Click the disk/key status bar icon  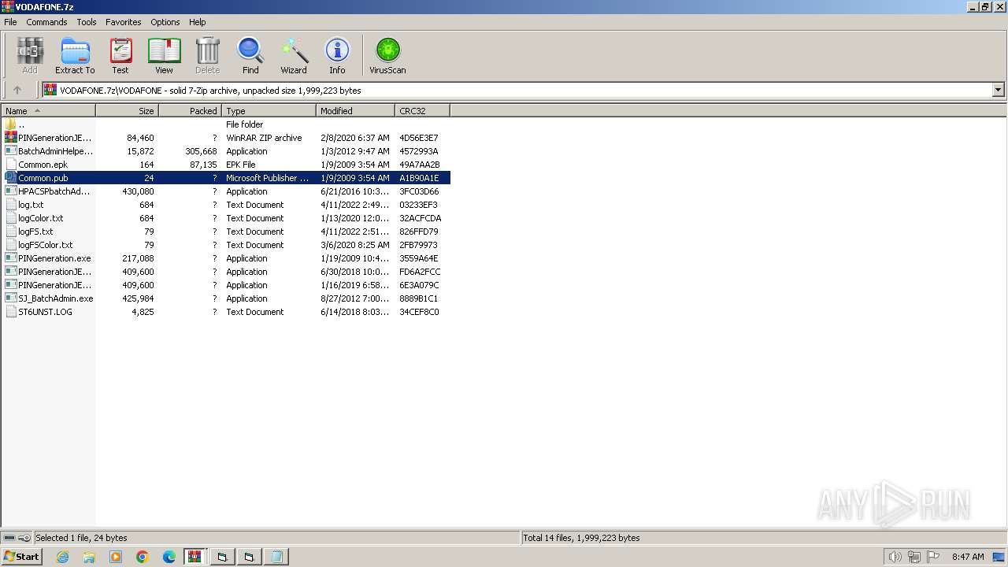tap(17, 538)
